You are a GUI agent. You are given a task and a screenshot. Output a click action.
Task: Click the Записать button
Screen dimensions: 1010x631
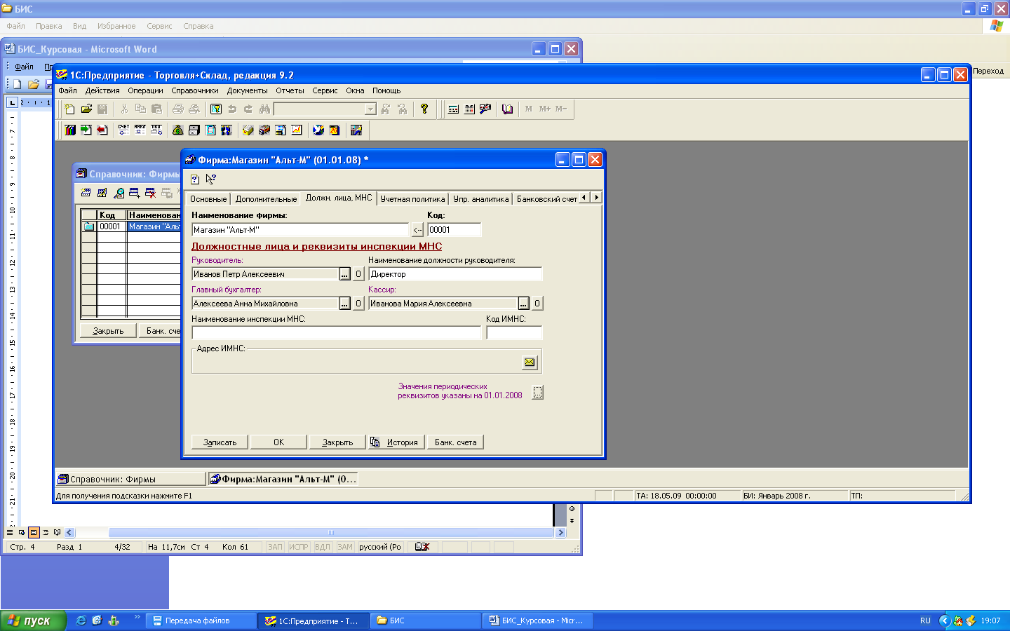coord(220,442)
